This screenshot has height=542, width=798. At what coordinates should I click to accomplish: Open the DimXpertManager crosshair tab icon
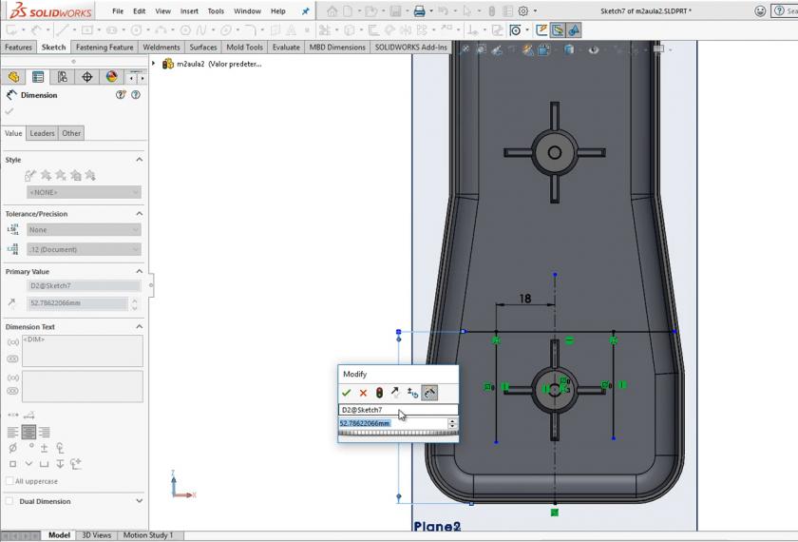87,77
